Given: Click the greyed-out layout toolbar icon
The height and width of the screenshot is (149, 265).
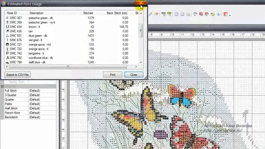Looking at the screenshot, I should (x=188, y=14).
